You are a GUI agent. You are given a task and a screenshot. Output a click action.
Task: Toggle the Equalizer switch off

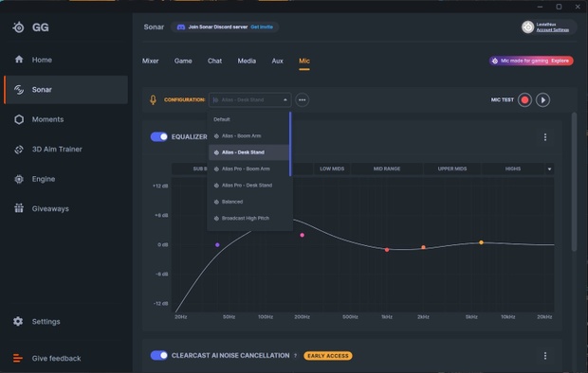(x=159, y=136)
